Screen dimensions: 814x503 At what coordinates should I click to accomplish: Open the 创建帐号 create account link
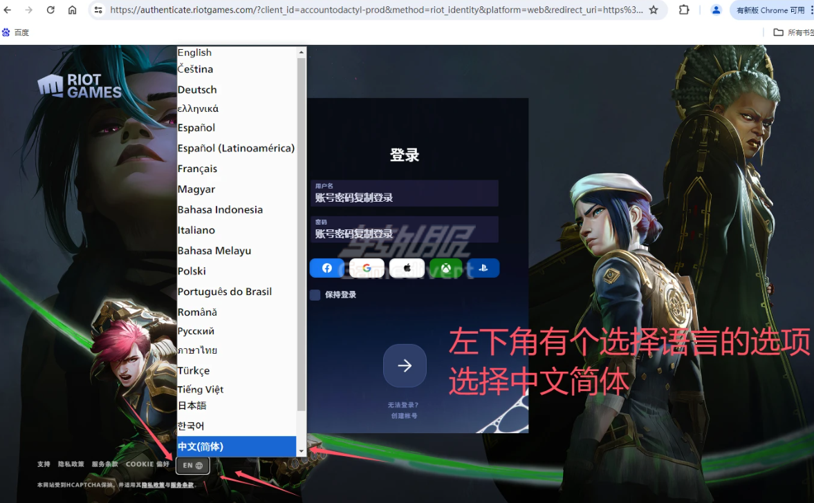404,415
